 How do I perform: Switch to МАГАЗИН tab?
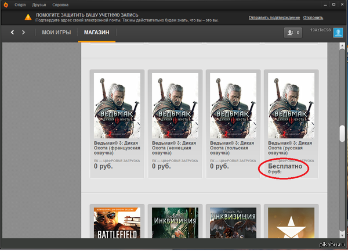pyautogui.click(x=96, y=33)
